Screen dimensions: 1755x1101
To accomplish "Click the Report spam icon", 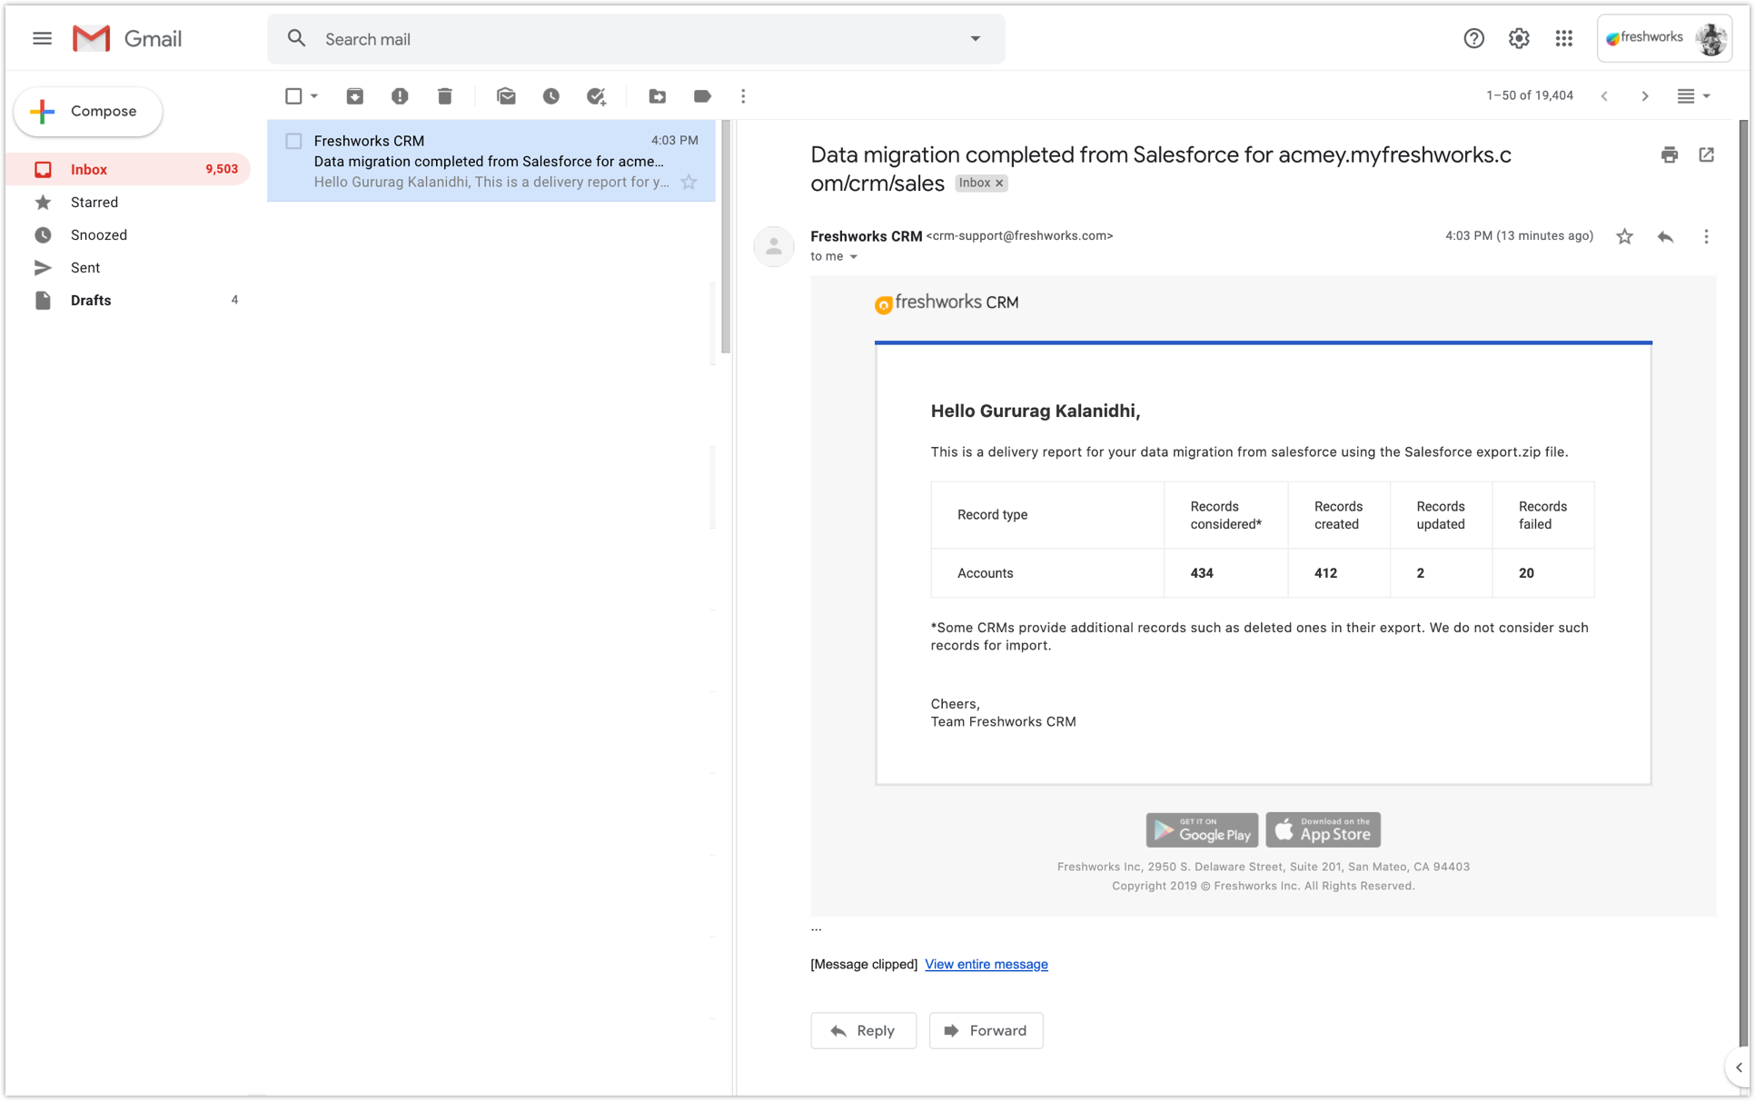I will [400, 96].
